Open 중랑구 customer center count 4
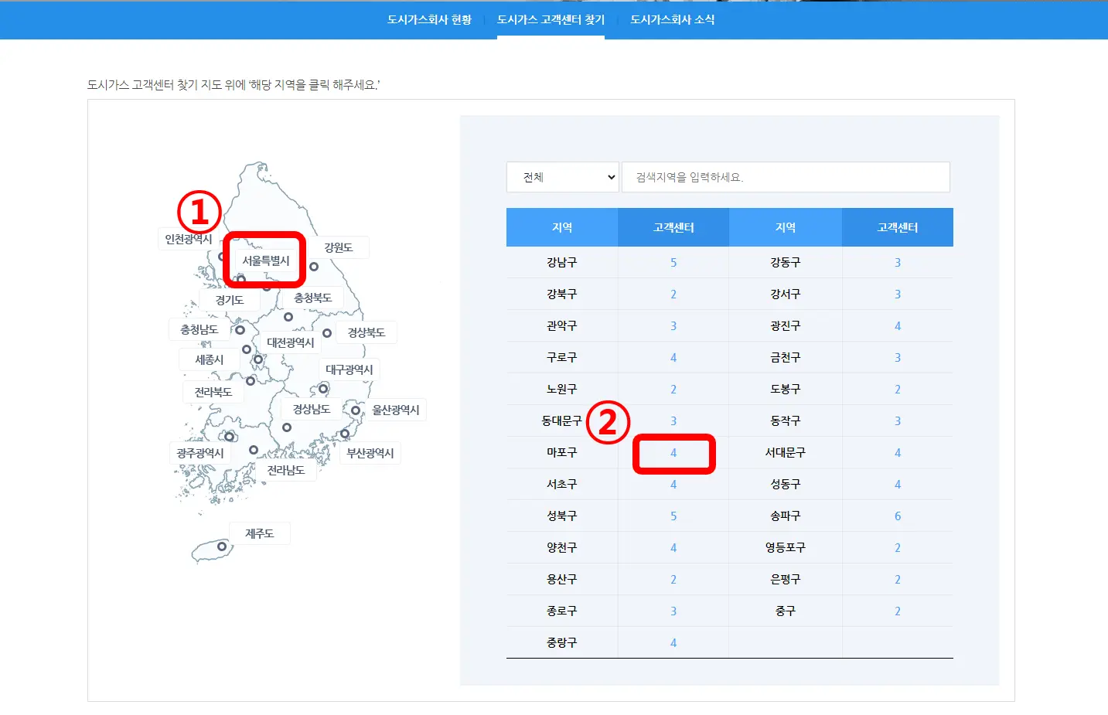1108x715 pixels. coord(673,642)
